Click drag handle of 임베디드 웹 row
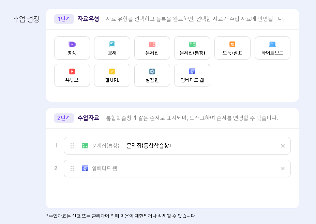 pos(72,169)
